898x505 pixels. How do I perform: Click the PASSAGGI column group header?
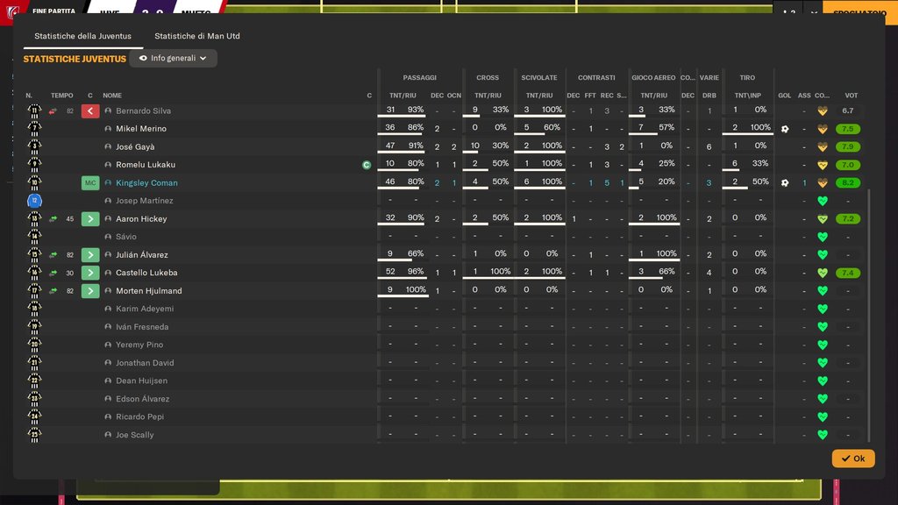[419, 78]
